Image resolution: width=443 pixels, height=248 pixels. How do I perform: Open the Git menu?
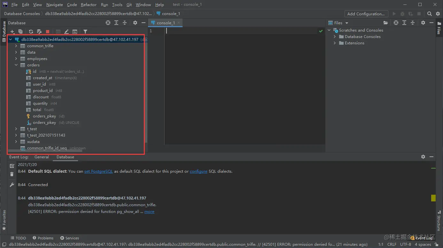(x=129, y=4)
